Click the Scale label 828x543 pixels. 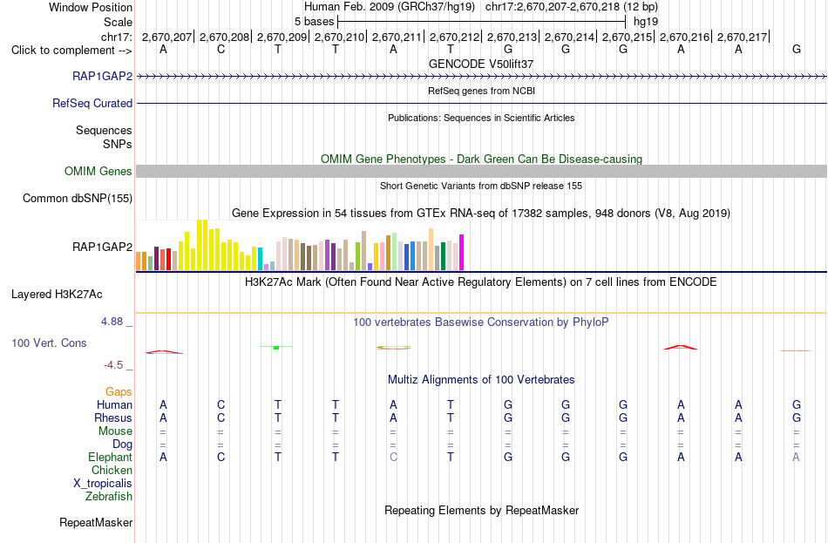point(118,22)
